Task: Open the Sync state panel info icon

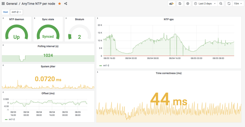Action: coord(34,18)
